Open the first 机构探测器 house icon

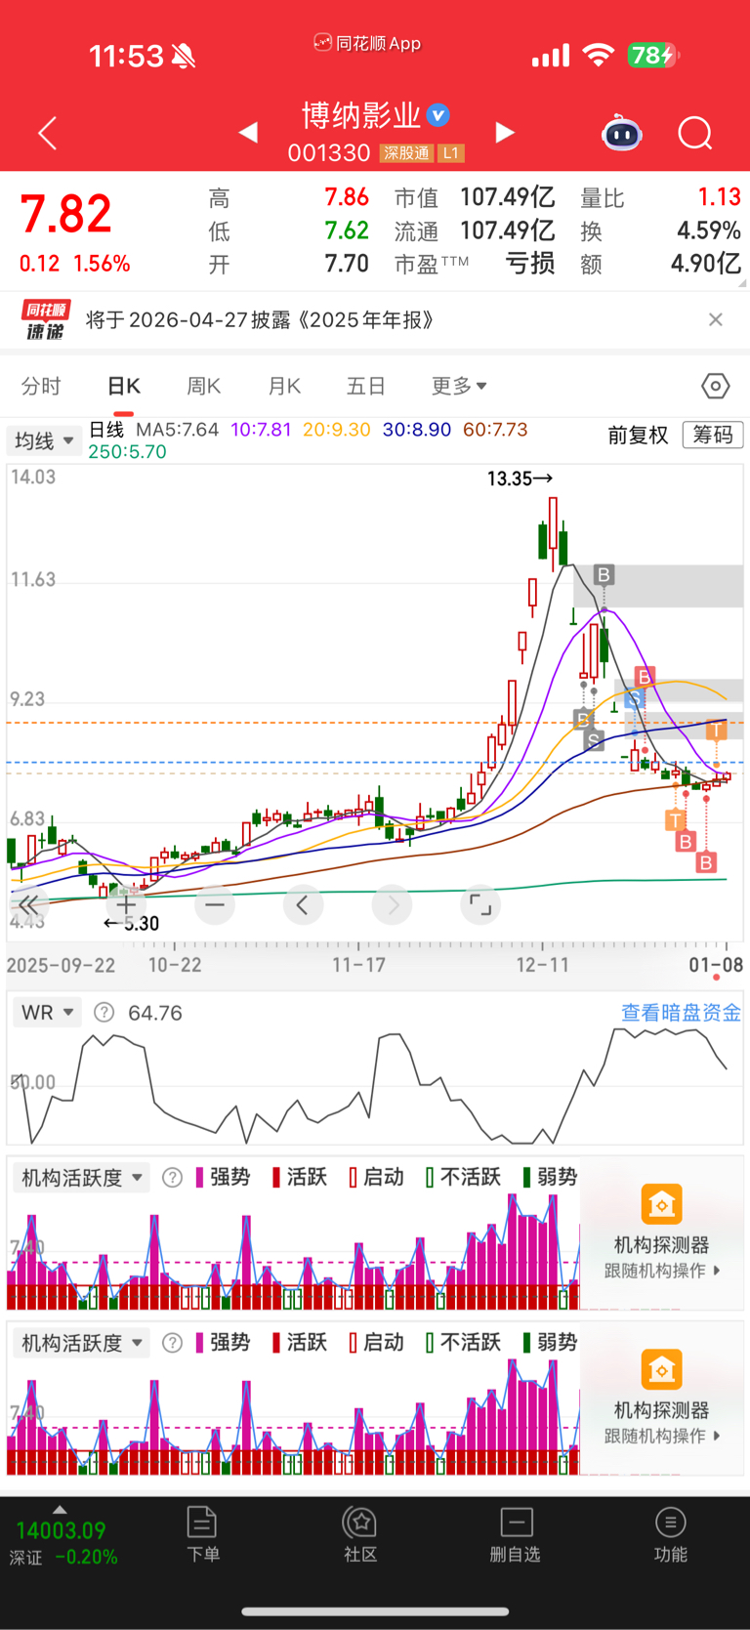661,1204
